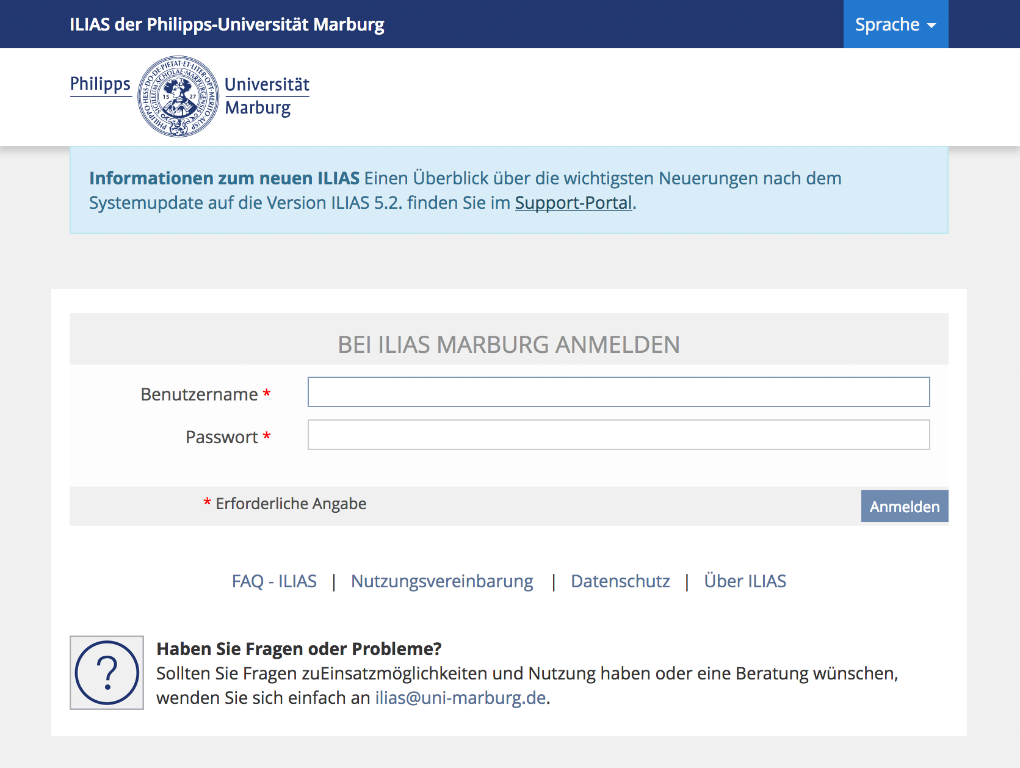This screenshot has height=768, width=1020.
Task: Open the Datenschutz link
Action: (x=620, y=581)
